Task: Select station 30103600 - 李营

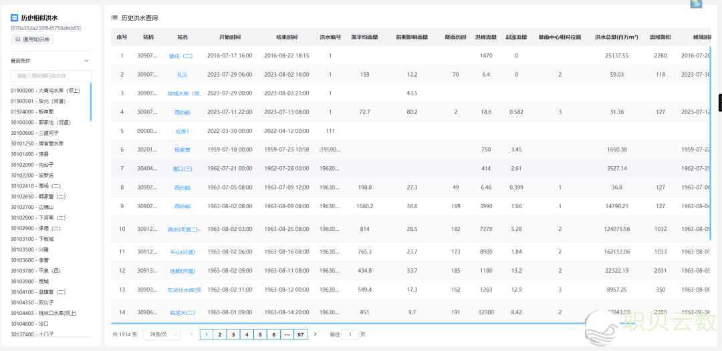Action: coord(29,260)
